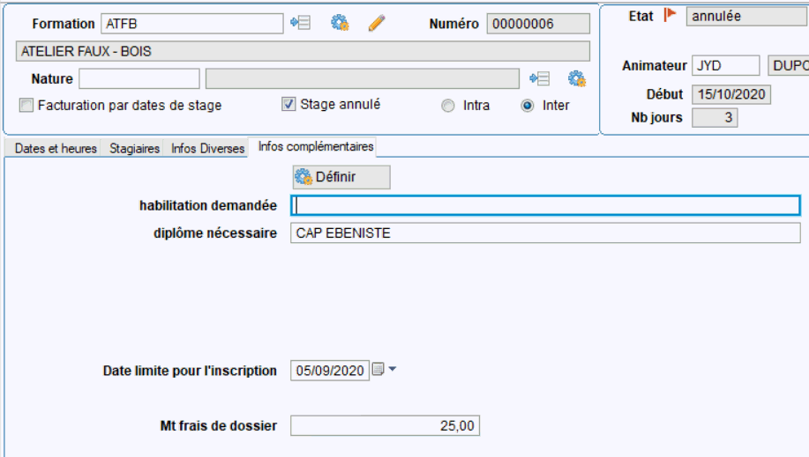Select the Intra radio button
Image resolution: width=809 pixels, height=457 pixels.
click(448, 106)
